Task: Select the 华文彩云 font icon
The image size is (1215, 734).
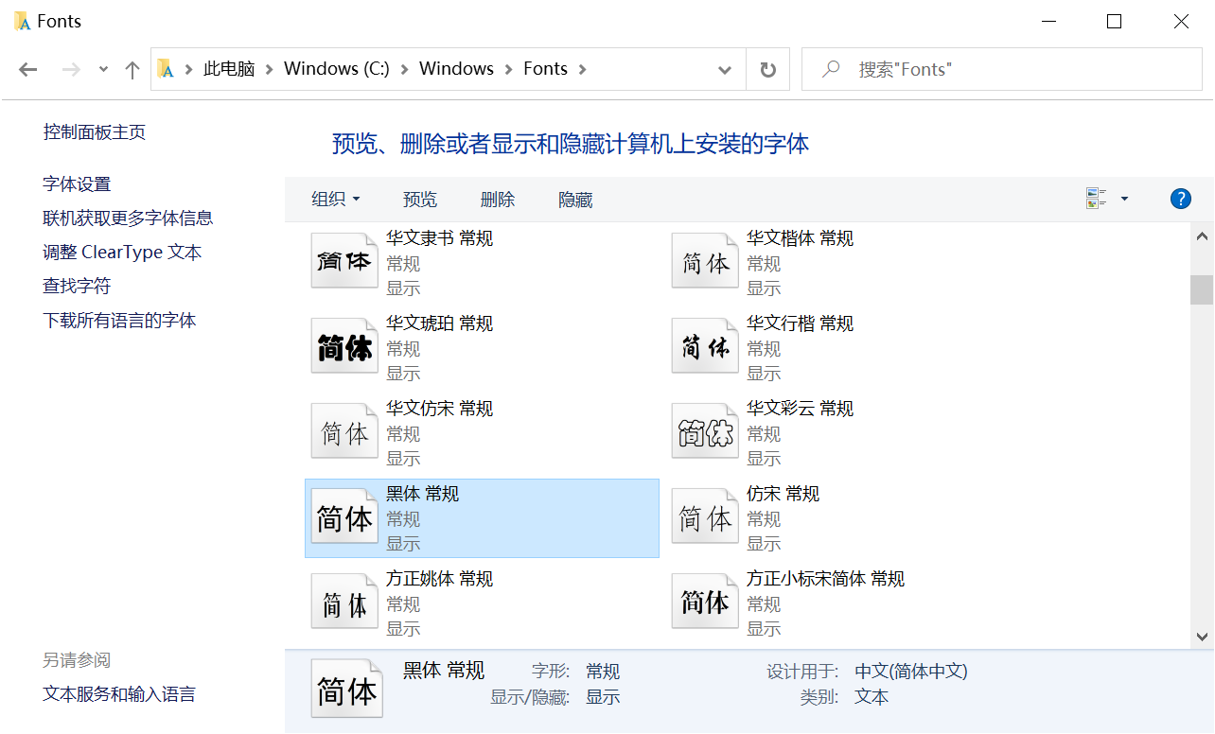Action: click(705, 432)
